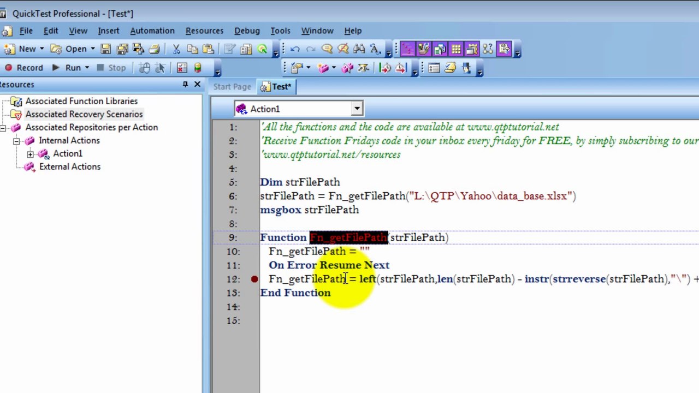This screenshot has height=393, width=699.
Task: Click the Open test button
Action: (x=69, y=49)
